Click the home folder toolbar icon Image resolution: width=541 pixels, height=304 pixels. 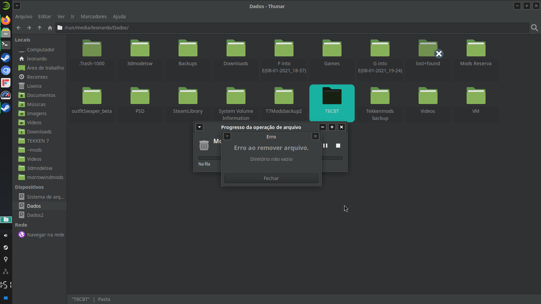point(50,28)
